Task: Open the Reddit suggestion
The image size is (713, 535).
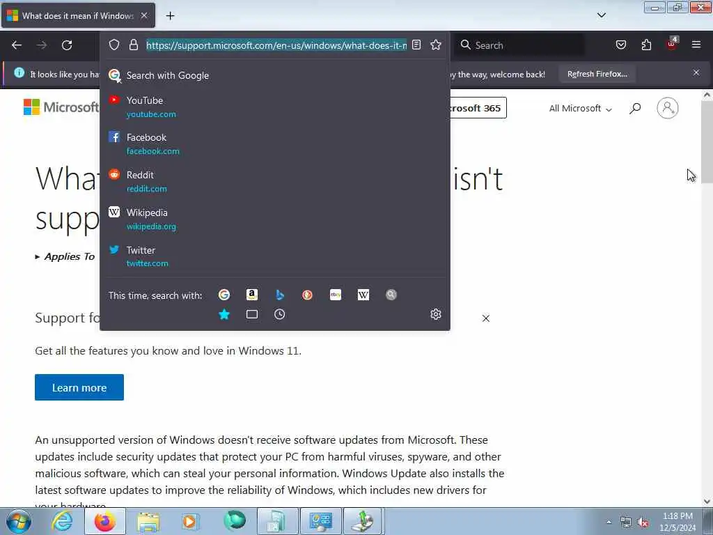Action: [x=274, y=182]
